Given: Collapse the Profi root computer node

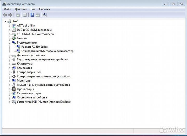Looking at the screenshot, I should pos(5,22).
